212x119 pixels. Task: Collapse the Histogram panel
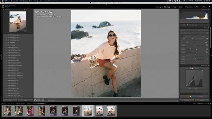(208, 10)
